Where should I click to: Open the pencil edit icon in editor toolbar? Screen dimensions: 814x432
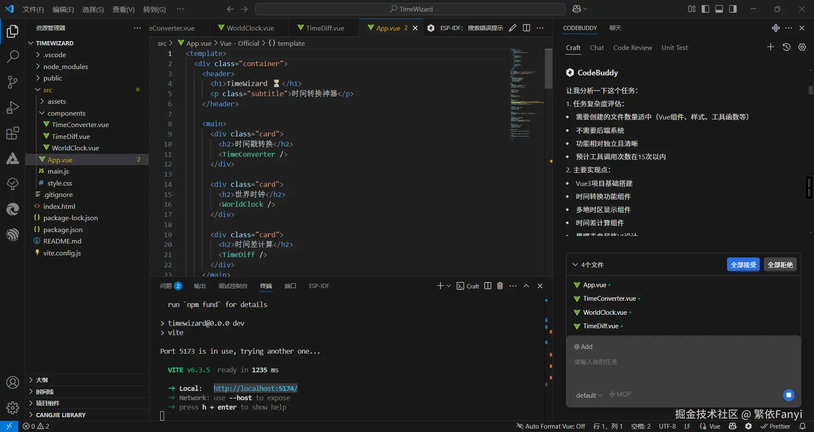point(513,28)
